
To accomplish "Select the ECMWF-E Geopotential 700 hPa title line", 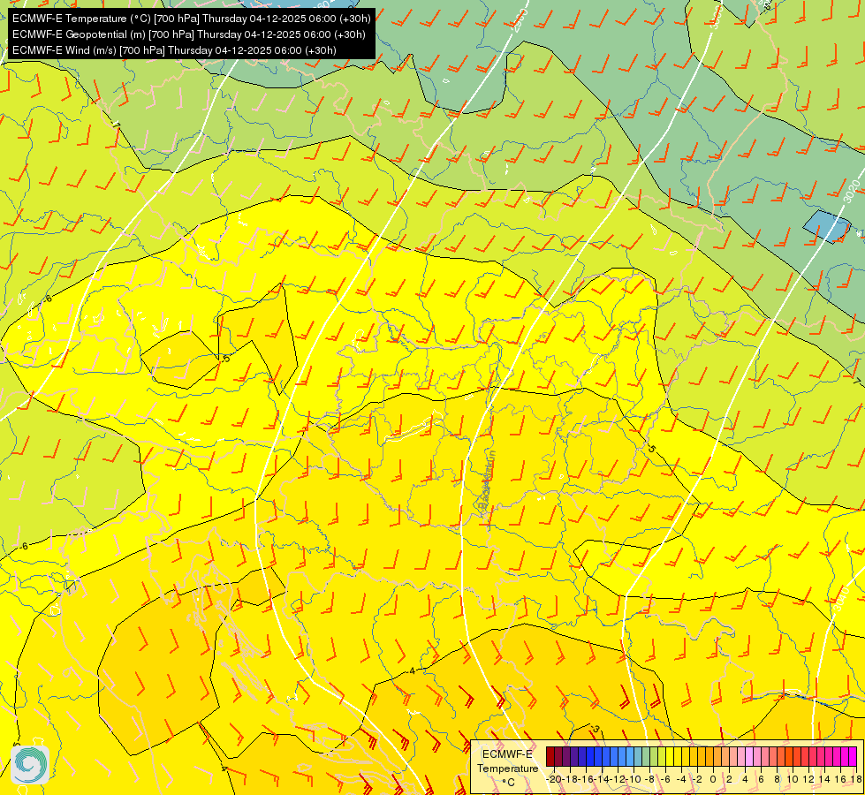I will (x=189, y=34).
